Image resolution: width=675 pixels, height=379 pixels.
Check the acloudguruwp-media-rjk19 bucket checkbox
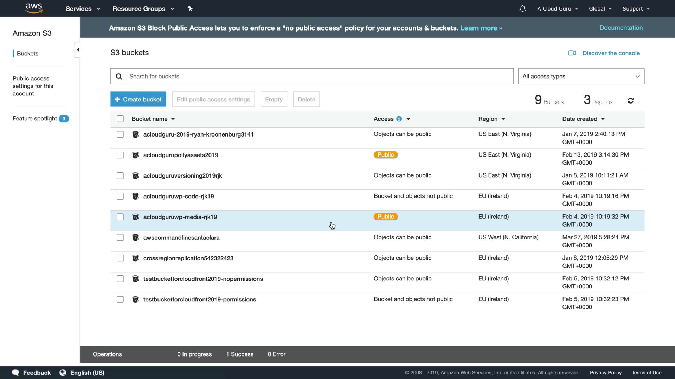pyautogui.click(x=120, y=217)
